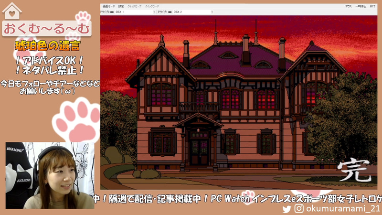This screenshot has height=215, width=382.
Task: Open the 設定 menu
Action: tap(121, 6)
